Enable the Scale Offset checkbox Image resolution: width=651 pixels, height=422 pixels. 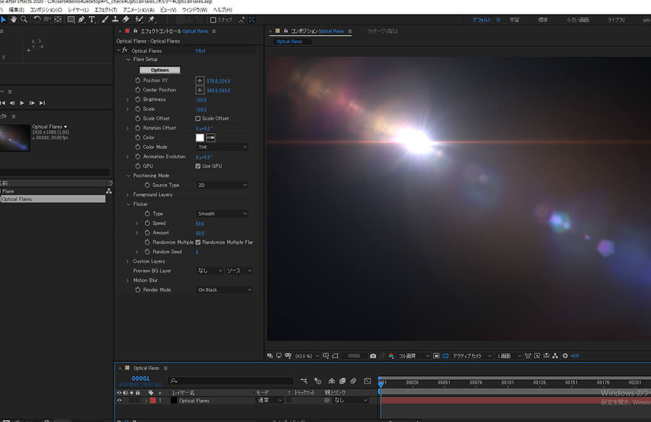point(198,118)
